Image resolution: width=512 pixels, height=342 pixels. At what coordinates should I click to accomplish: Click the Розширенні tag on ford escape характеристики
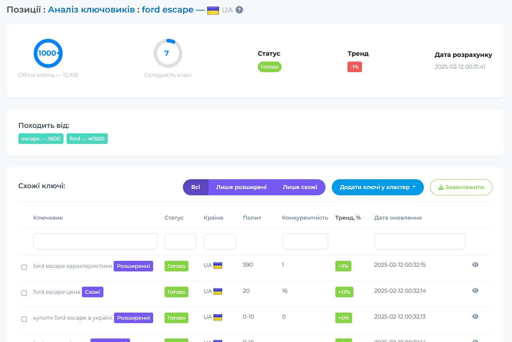coord(133,266)
